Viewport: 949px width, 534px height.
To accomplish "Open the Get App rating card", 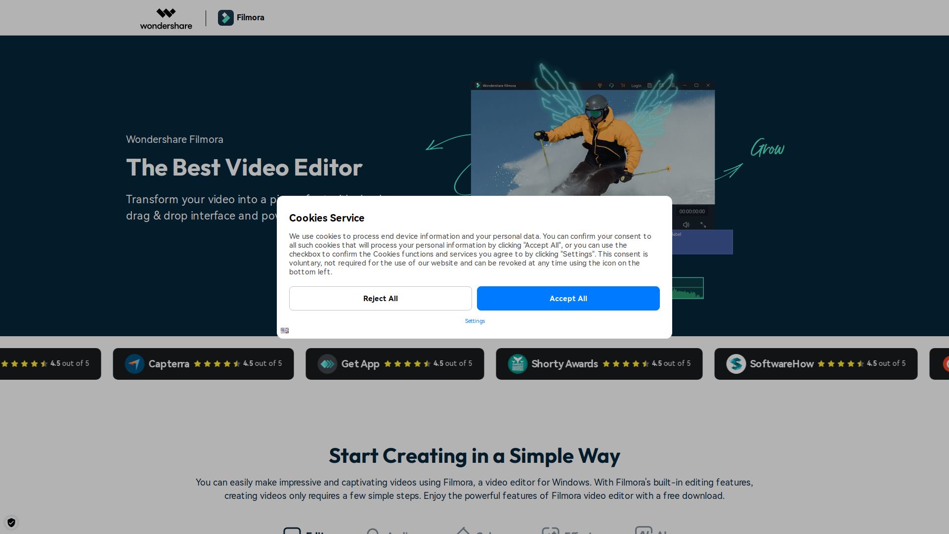I will click(394, 364).
